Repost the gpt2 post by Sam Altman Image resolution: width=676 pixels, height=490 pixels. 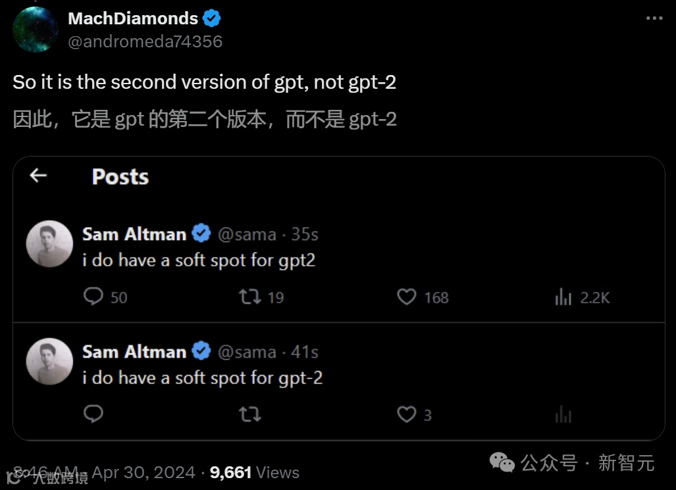249,297
